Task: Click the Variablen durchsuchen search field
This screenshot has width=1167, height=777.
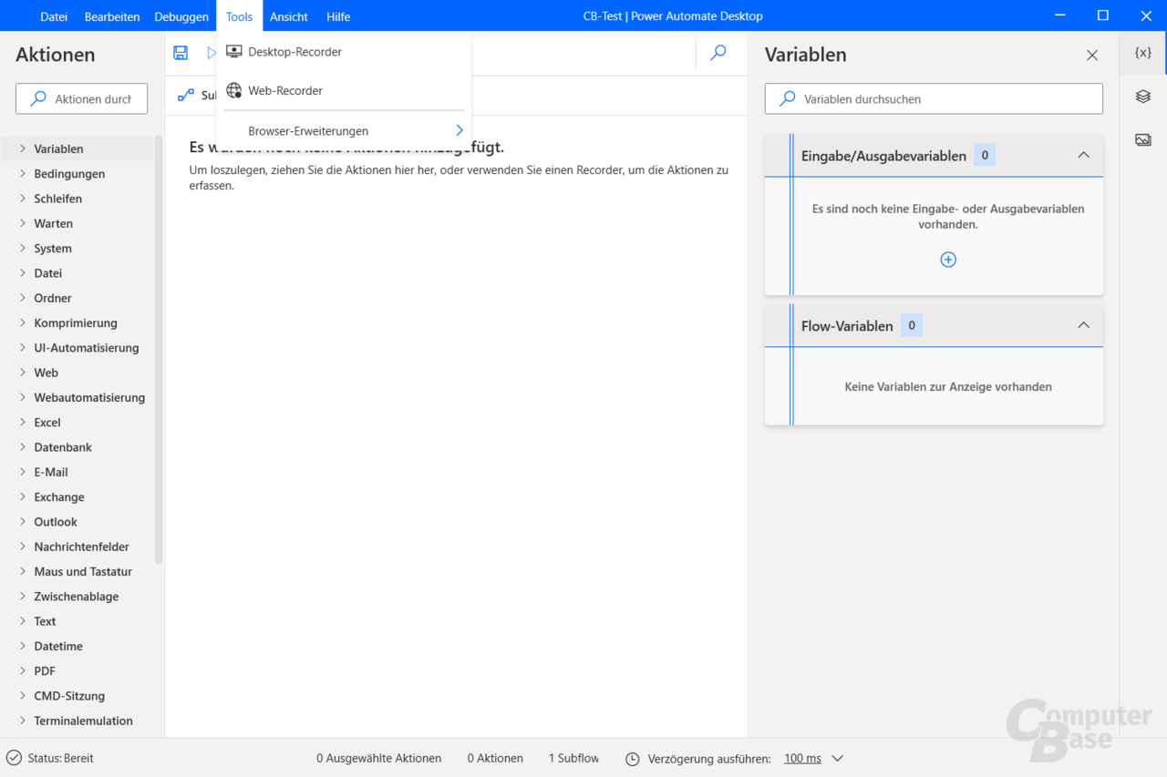Action: pos(933,98)
